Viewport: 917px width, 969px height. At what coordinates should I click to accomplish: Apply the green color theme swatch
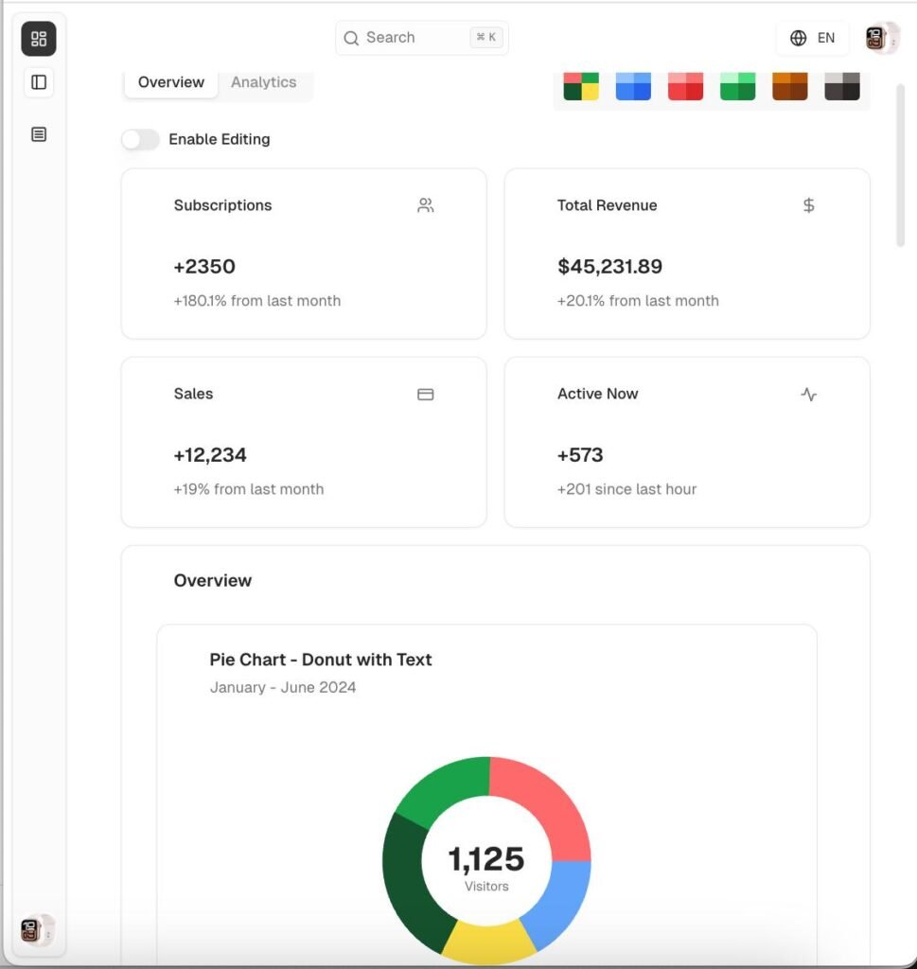[x=737, y=87]
